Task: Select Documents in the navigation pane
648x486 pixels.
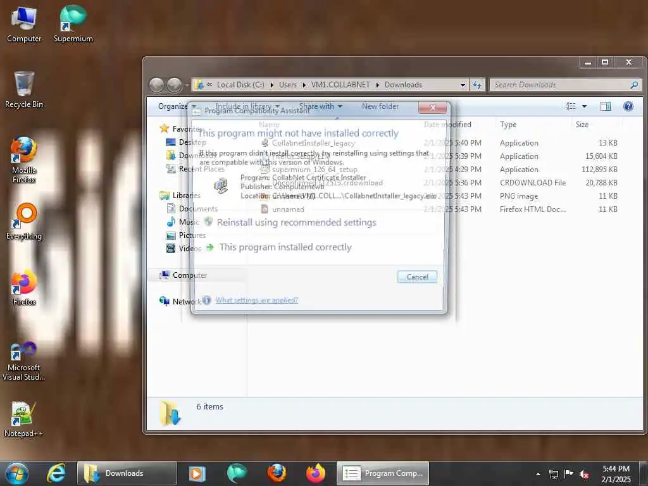Action: (192, 209)
